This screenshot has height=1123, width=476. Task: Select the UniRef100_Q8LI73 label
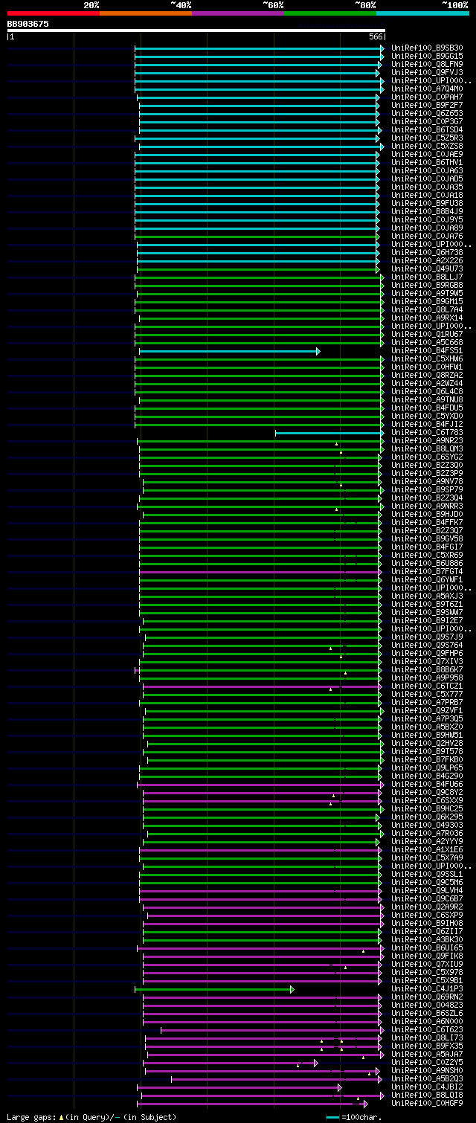428,1038
